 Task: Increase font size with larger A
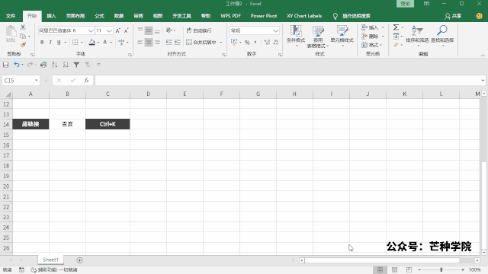click(x=117, y=30)
